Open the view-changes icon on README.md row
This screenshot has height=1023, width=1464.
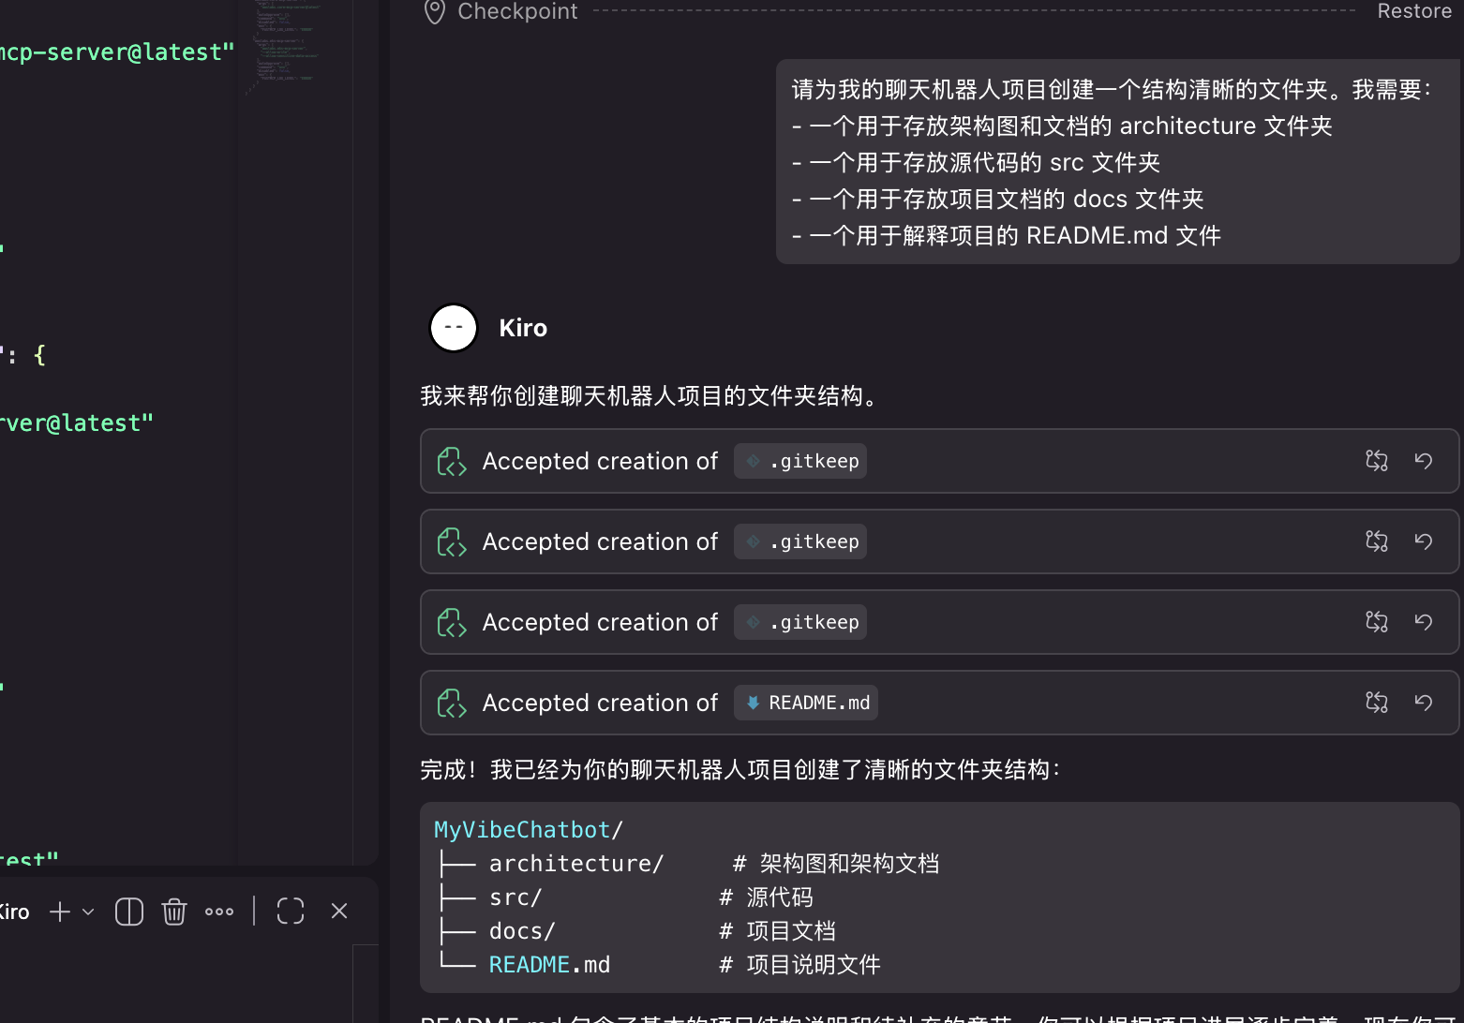(1376, 703)
